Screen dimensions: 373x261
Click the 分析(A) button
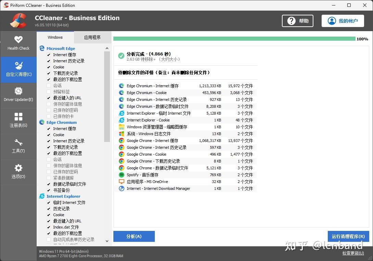coord(134,236)
